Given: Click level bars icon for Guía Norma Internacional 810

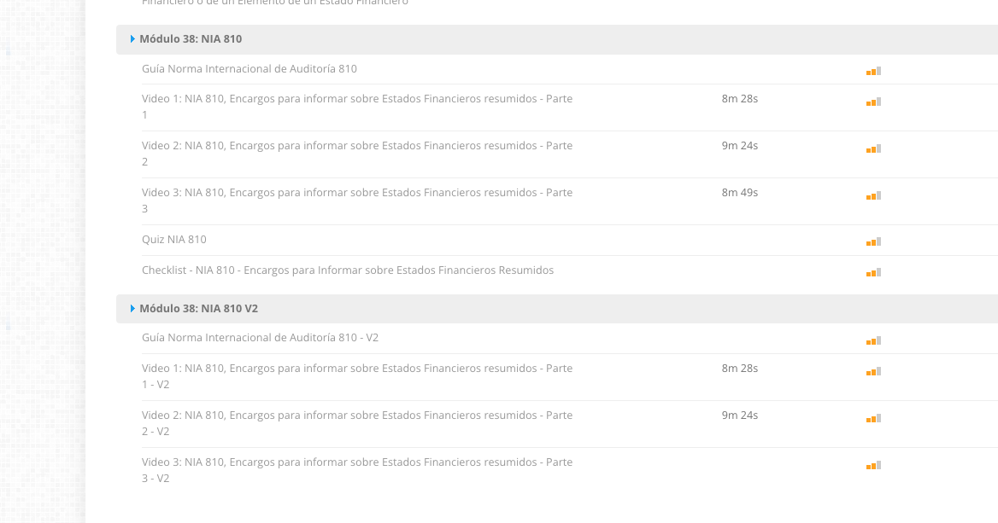Looking at the screenshot, I should pyautogui.click(x=873, y=71).
